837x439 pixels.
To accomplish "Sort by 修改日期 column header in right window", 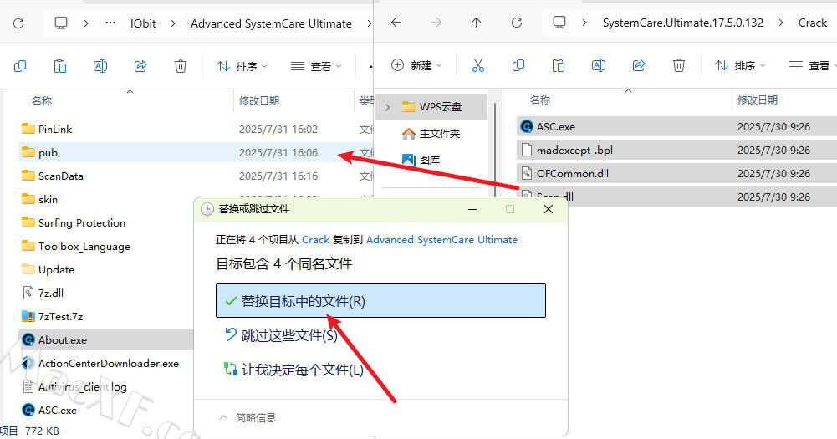I will pyautogui.click(x=758, y=100).
